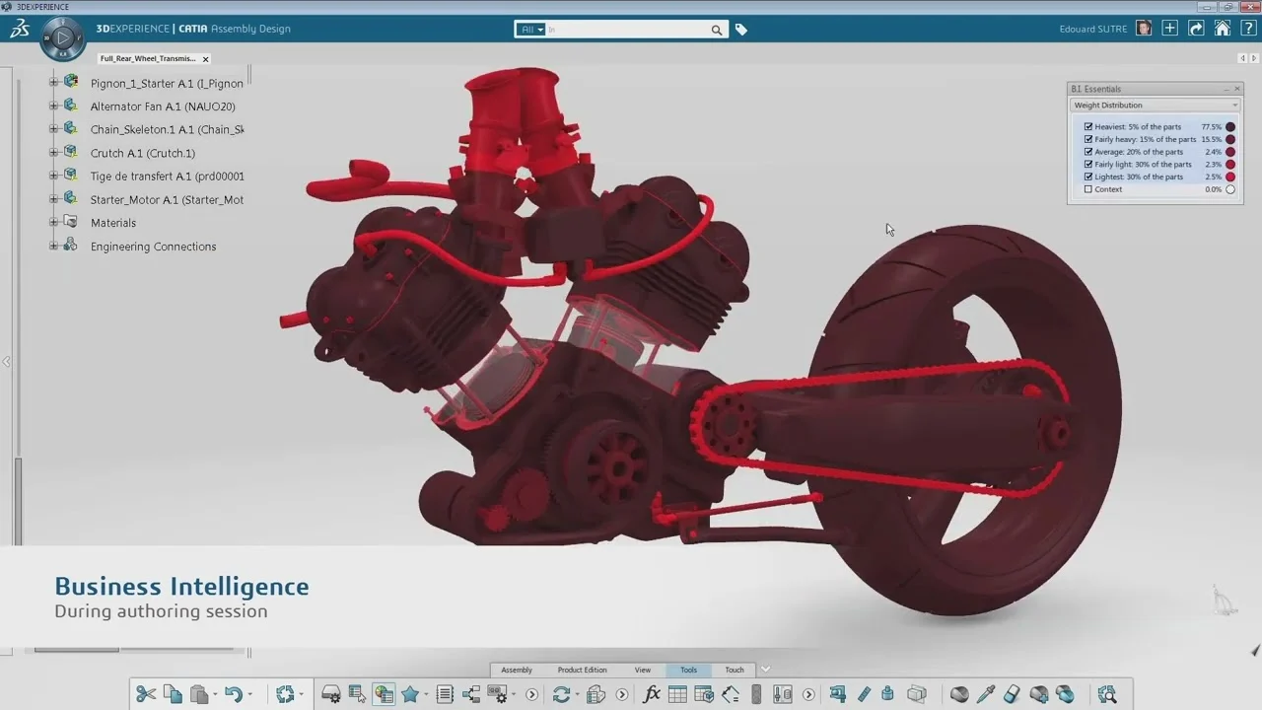Open the 3DEXPERIENCE compass play button
Screen dimensions: 1262x710
click(62, 38)
